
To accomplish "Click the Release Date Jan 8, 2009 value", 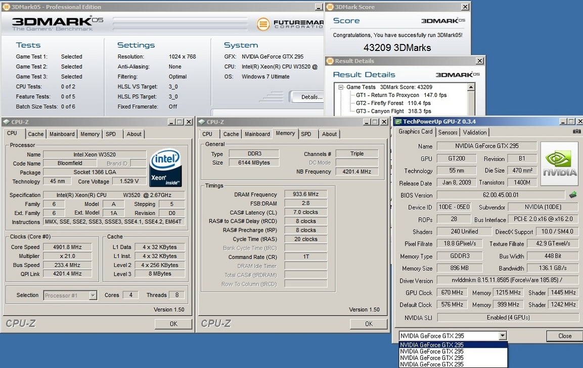I will click(457, 182).
